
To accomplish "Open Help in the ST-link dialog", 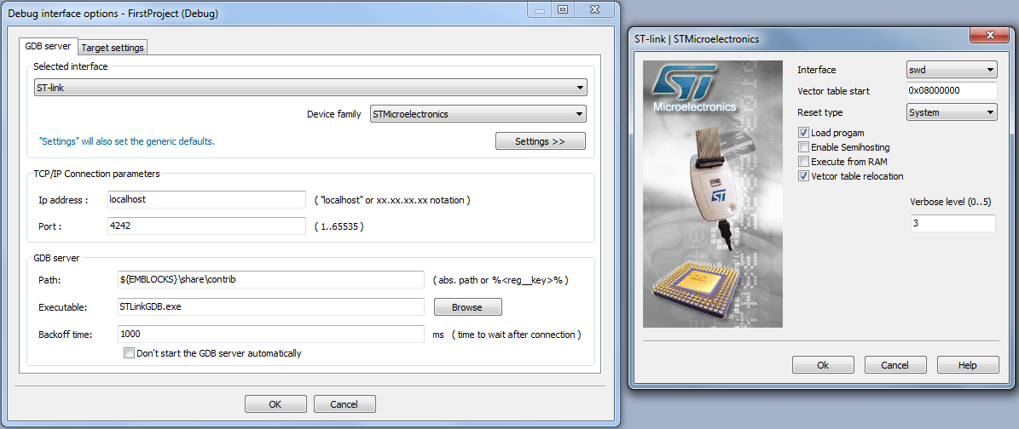I will coord(968,365).
